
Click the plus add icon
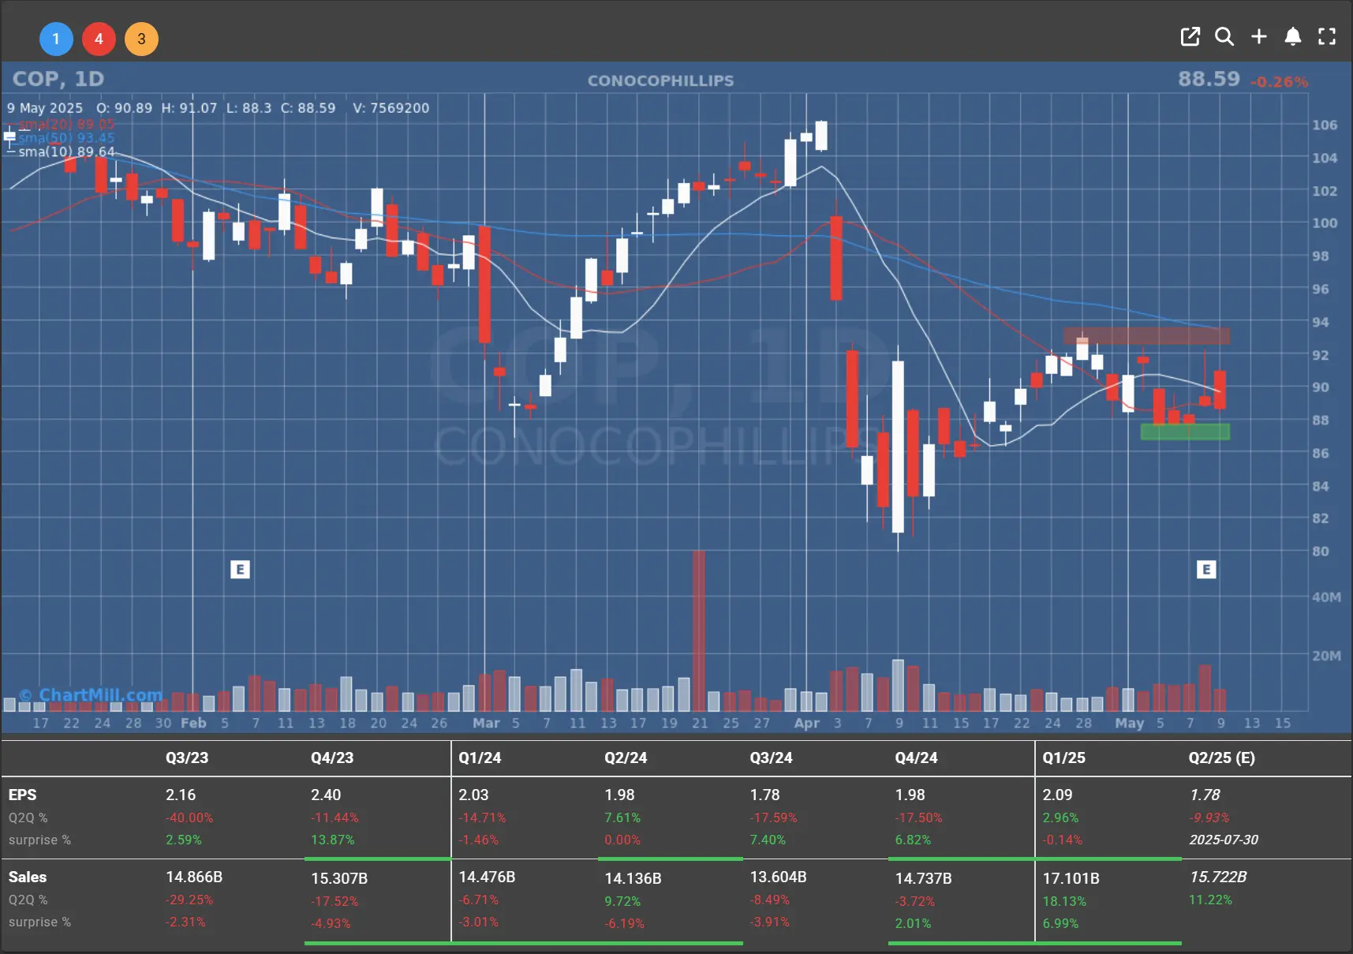click(1259, 36)
